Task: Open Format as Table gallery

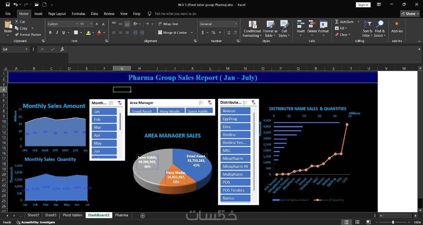Action: [270, 29]
